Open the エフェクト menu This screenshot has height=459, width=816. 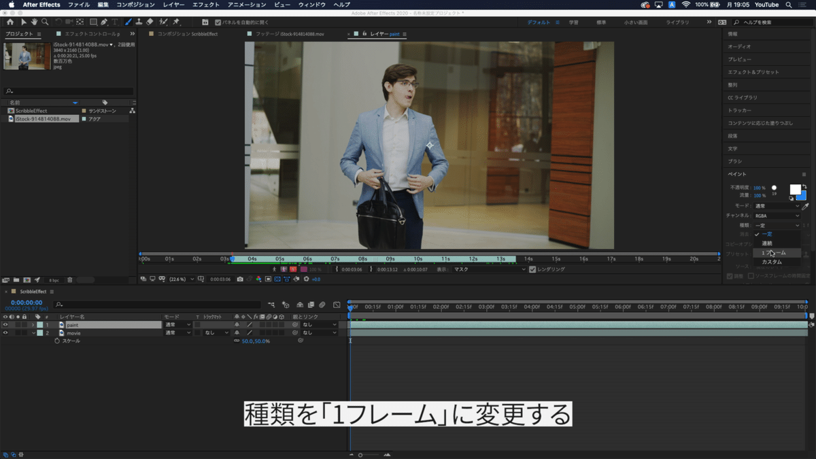tap(206, 5)
